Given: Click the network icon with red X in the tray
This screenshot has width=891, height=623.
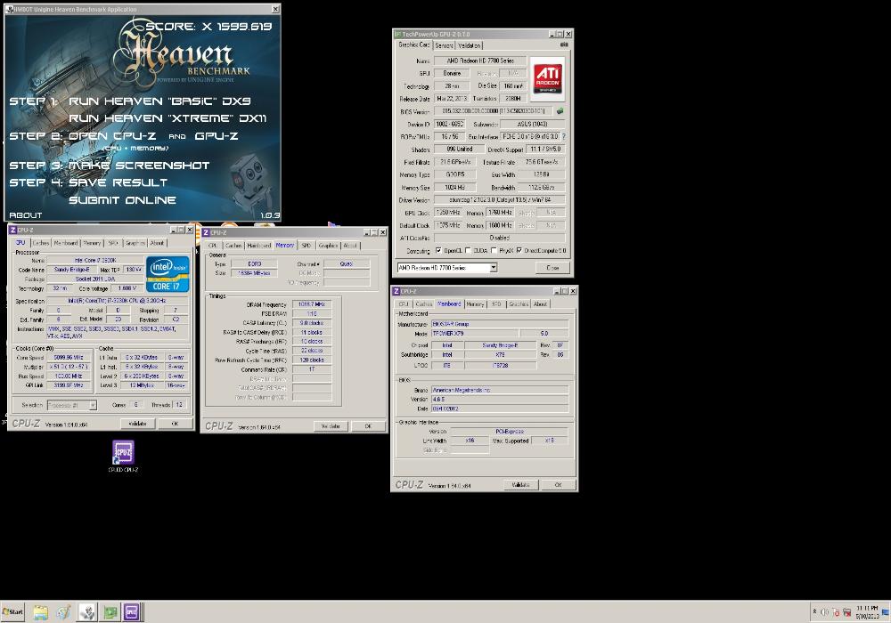Looking at the screenshot, I should coord(846,612).
